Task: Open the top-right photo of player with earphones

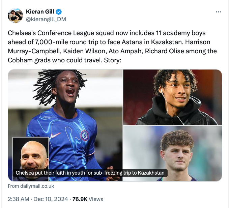Action: 172,97
